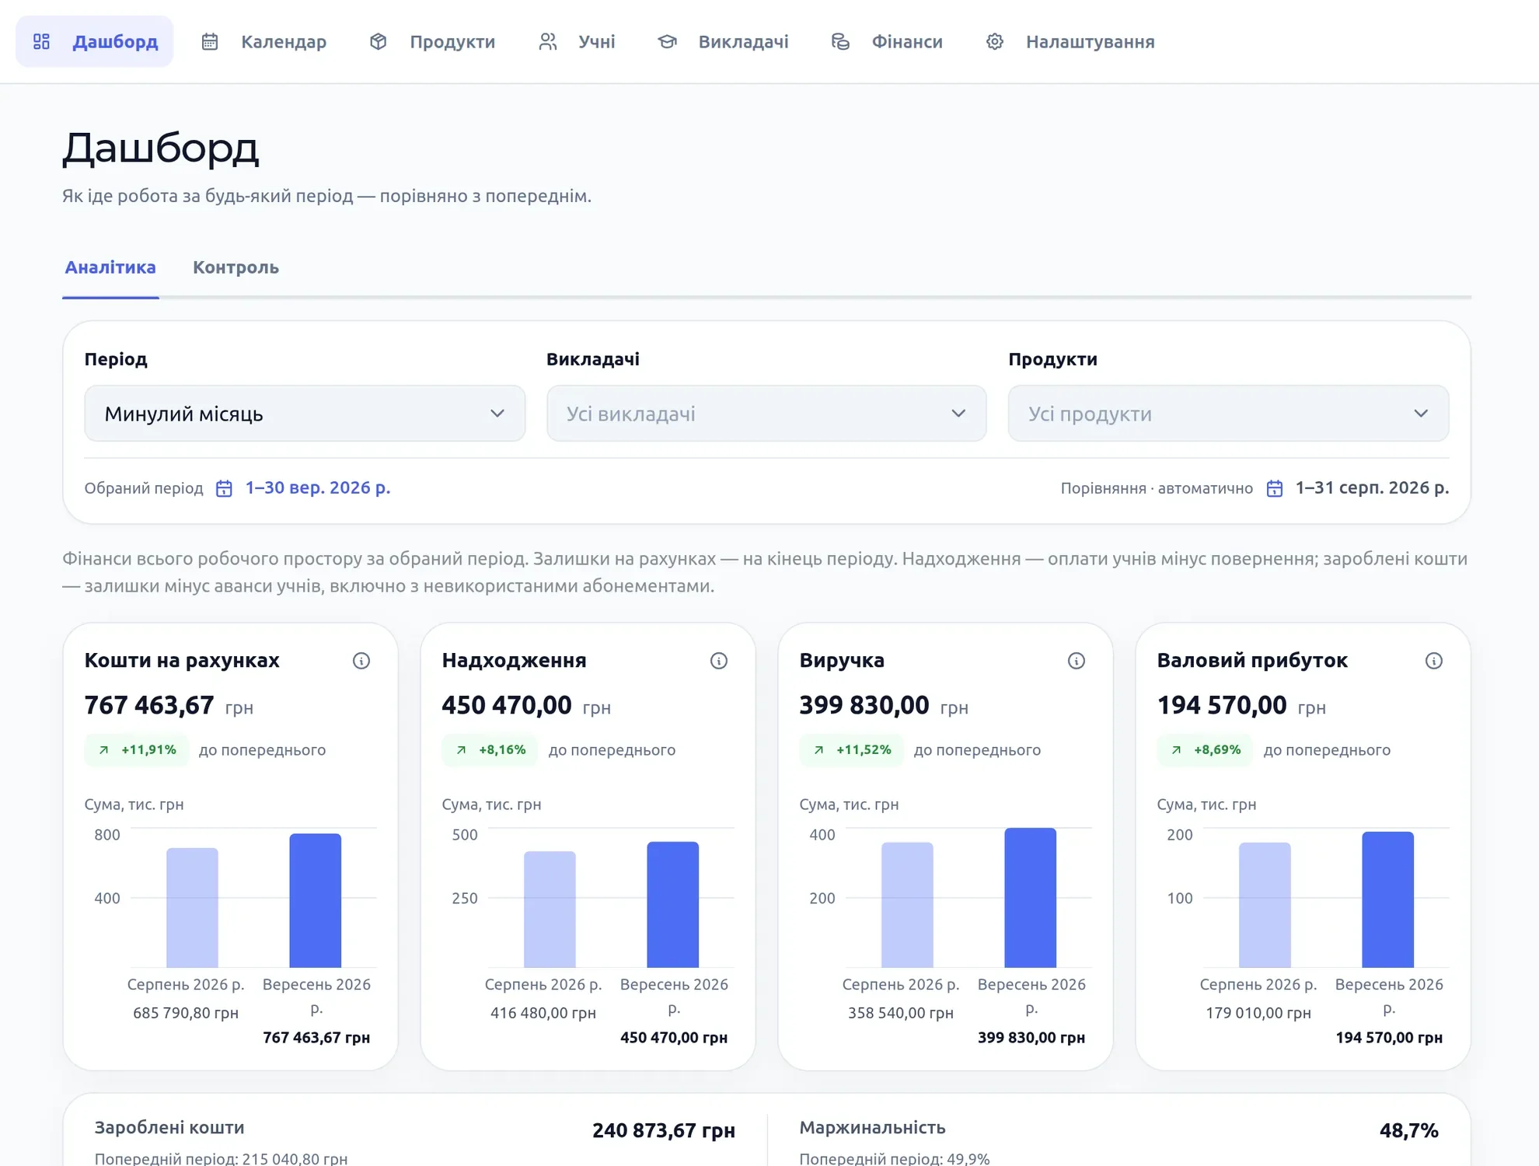This screenshot has height=1166, width=1539.
Task: Click info icon on Валовий прибуток card
Action: coord(1434,661)
